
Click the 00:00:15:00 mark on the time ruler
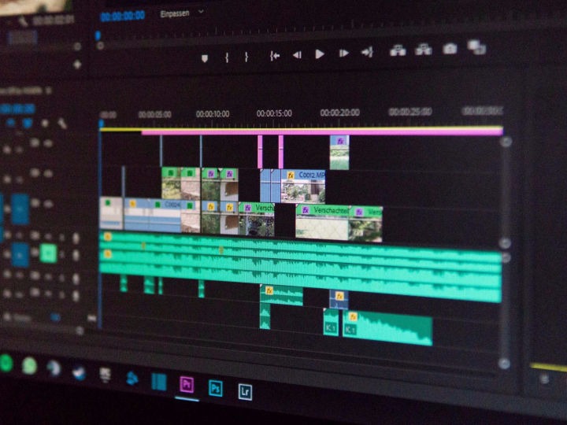tap(273, 113)
